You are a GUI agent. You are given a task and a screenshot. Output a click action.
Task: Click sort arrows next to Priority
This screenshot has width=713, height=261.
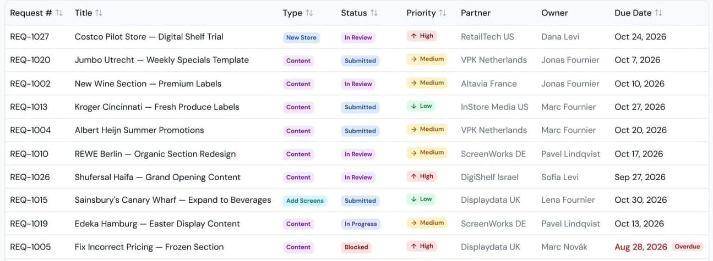[443, 13]
